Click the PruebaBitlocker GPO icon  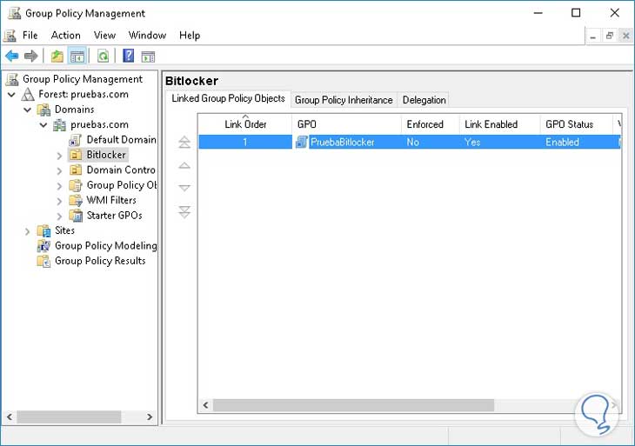click(301, 142)
